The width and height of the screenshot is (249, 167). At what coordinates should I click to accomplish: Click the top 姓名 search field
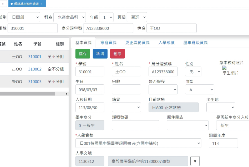[x=171, y=28]
